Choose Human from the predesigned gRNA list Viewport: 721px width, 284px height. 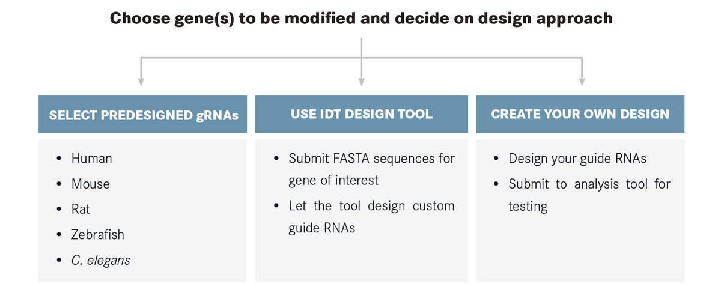(91, 159)
